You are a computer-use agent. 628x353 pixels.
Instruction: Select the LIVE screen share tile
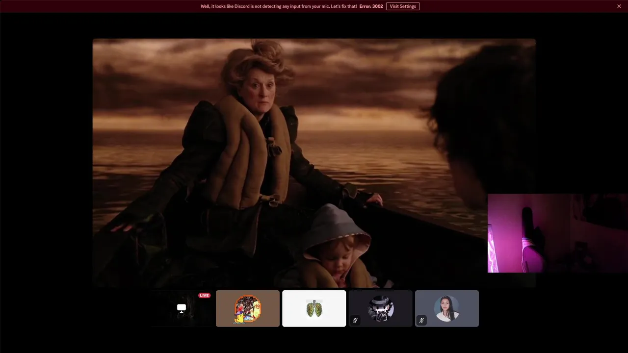pos(182,308)
